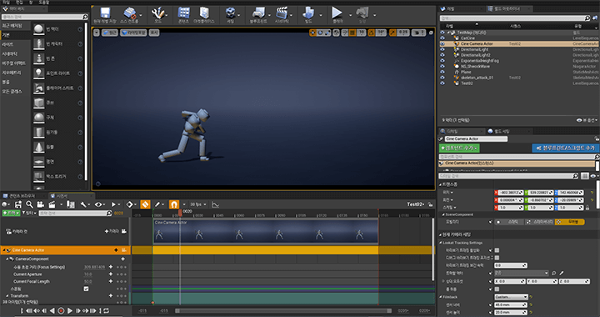Open the viewport options dropdown arrow
Screen dimensions: 600x317
tap(97, 33)
